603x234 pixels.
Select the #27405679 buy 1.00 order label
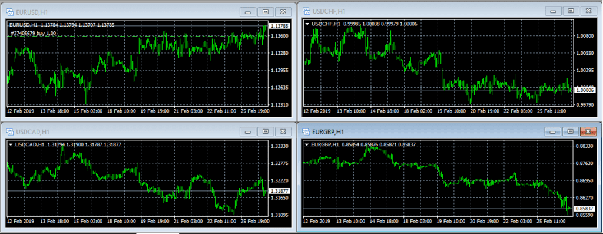(x=33, y=34)
